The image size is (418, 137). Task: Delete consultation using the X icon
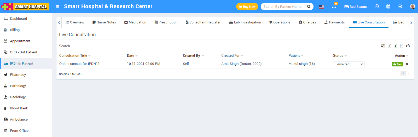(x=407, y=64)
